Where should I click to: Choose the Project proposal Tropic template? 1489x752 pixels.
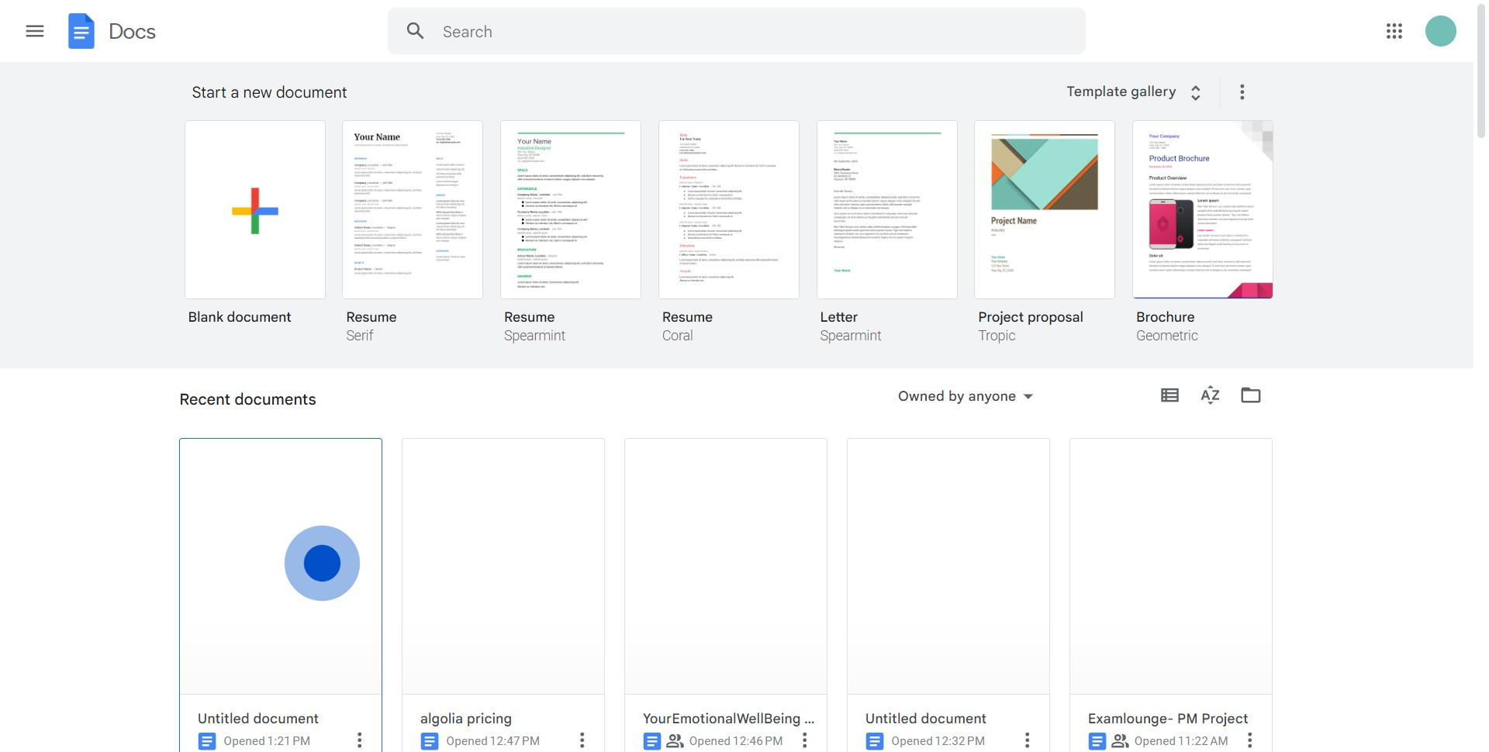point(1045,210)
